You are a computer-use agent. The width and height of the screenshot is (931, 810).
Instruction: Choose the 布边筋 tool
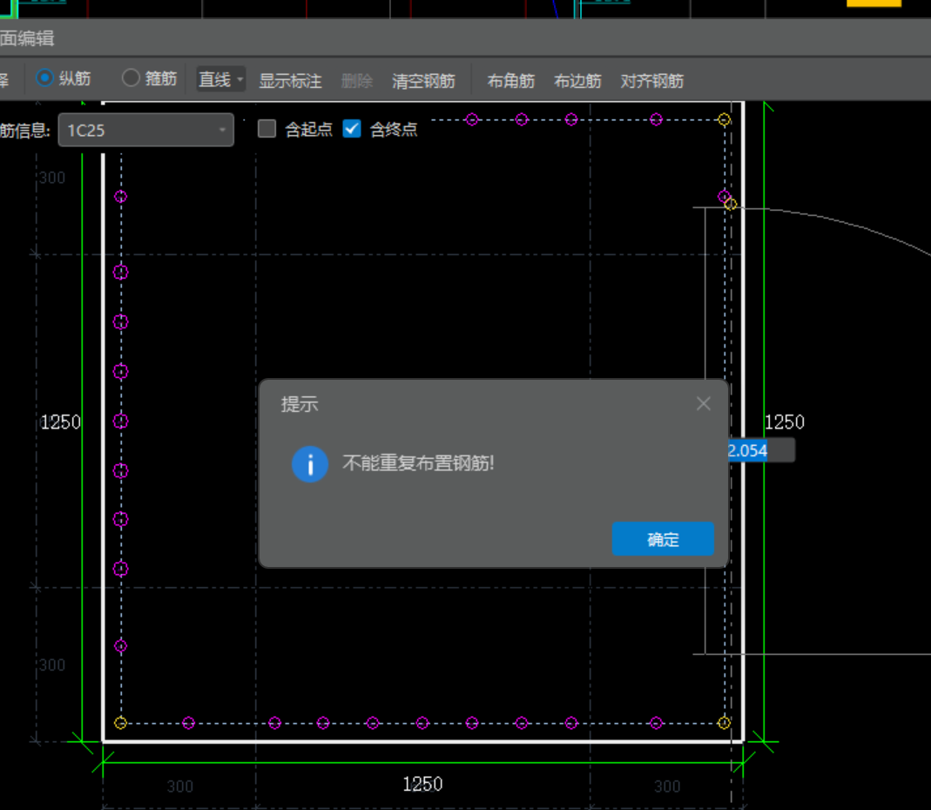tap(577, 81)
